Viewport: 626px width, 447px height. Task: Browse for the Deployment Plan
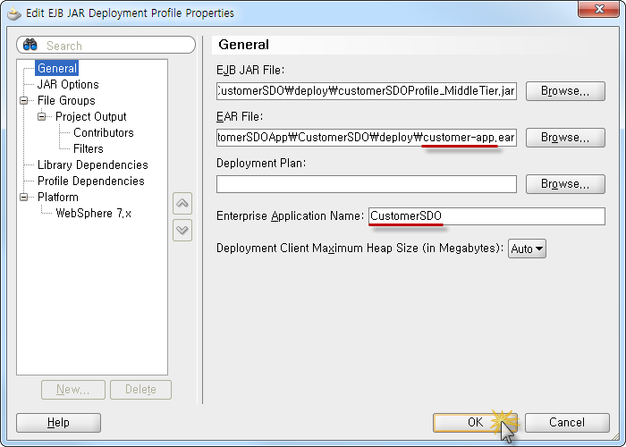[x=565, y=184]
